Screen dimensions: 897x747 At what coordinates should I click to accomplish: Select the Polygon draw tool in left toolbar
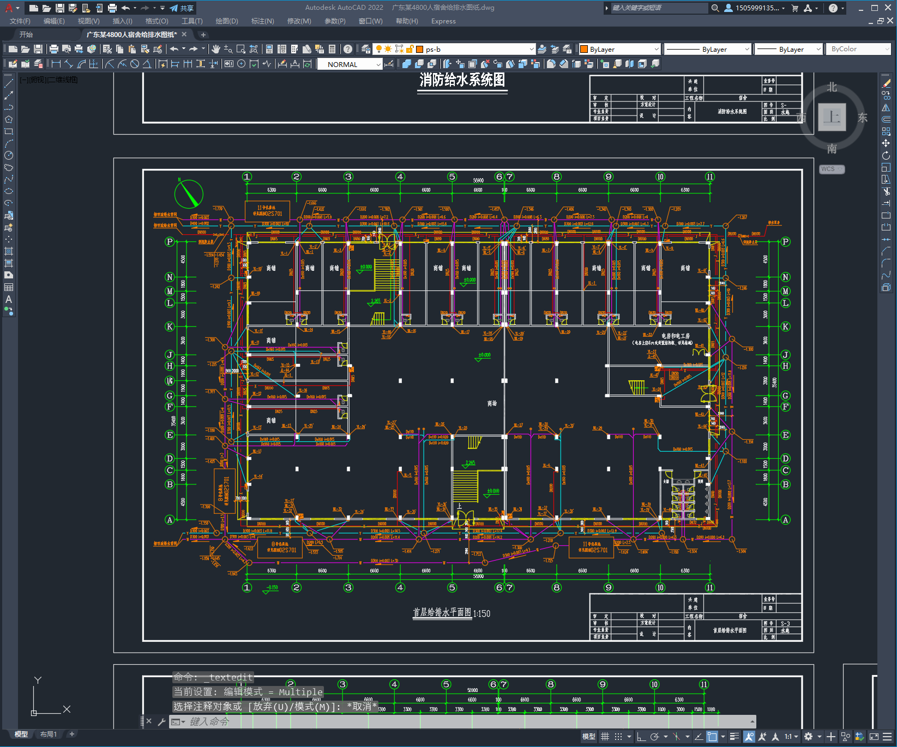point(9,119)
